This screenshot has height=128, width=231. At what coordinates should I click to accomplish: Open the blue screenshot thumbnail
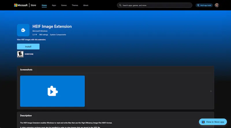(x=53, y=91)
